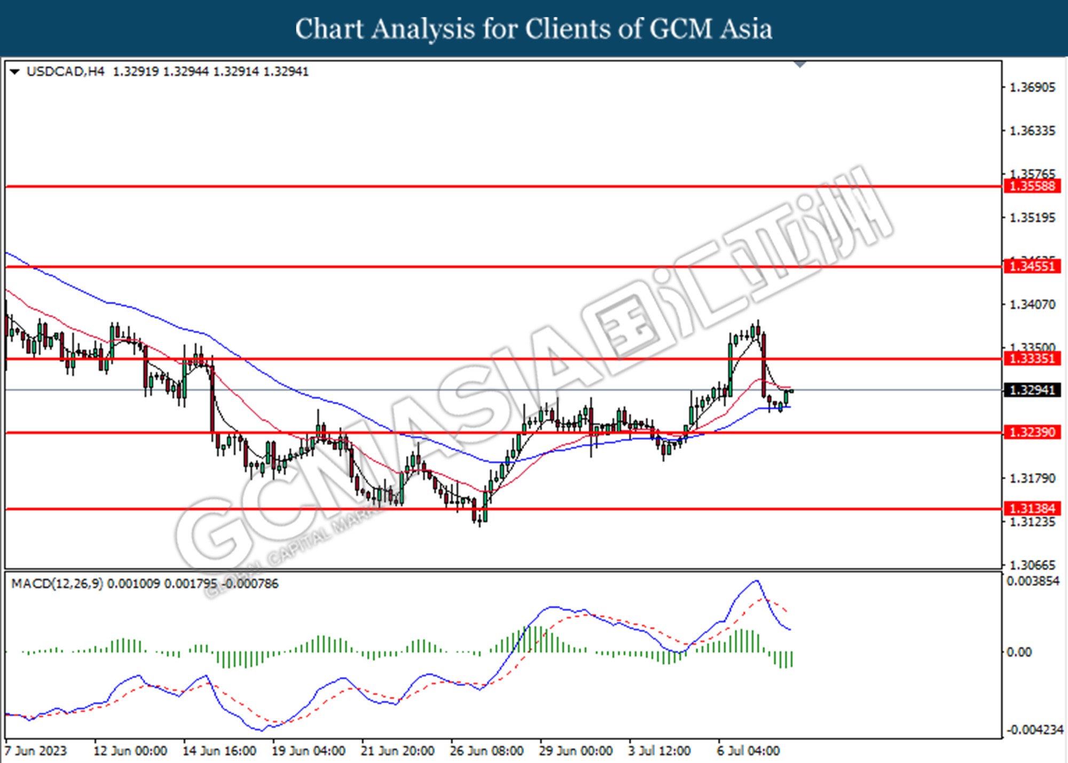1068x763 pixels.
Task: Click the 1.34070 price axis value
Action: click(x=1032, y=305)
